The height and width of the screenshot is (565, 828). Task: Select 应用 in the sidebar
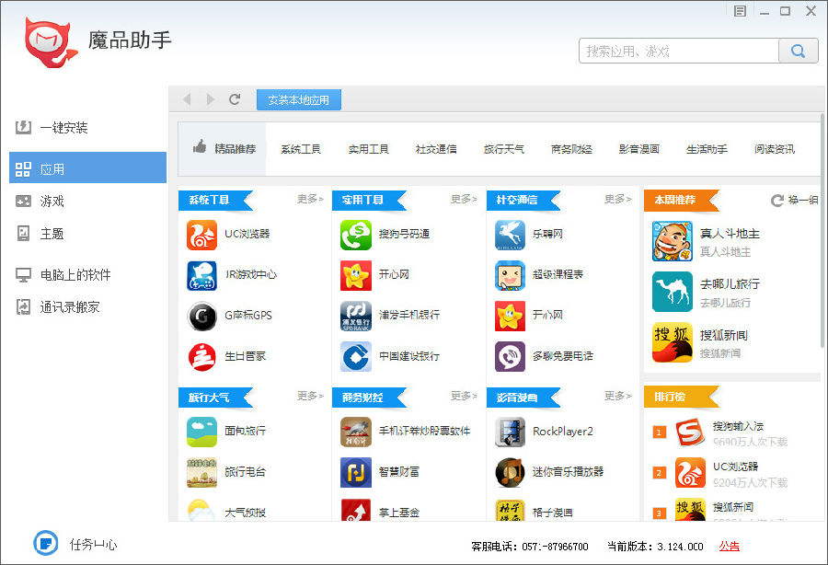click(87, 167)
